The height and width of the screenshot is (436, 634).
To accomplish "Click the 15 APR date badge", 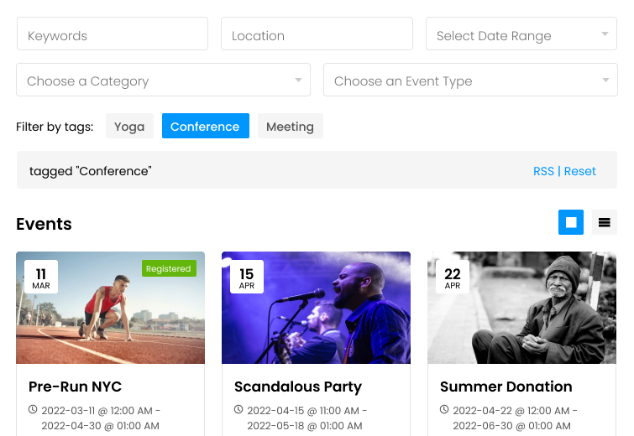I will coord(247,277).
